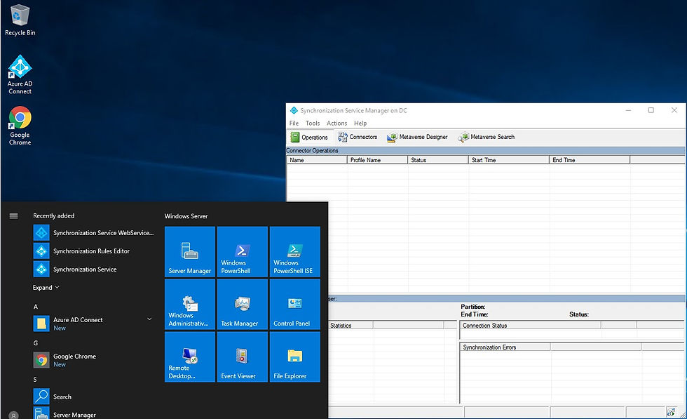Screen dimensions: 687x419
Task: Click the Connection Status column header
Action: point(530,326)
